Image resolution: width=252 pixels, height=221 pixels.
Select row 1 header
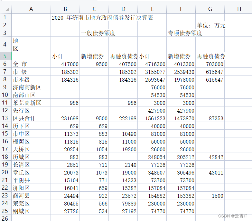click(5, 17)
